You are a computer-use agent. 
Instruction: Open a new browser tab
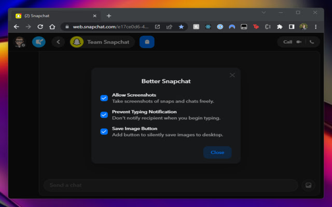click(x=108, y=16)
